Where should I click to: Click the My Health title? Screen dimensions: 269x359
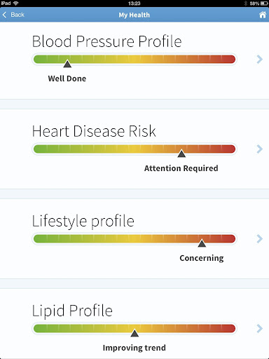[134, 15]
